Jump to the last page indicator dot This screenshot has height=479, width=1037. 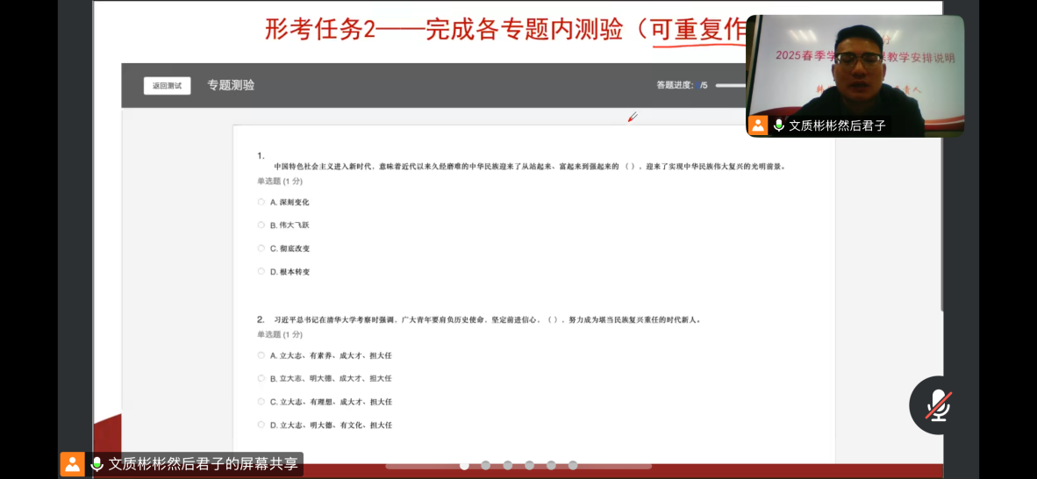coord(573,465)
